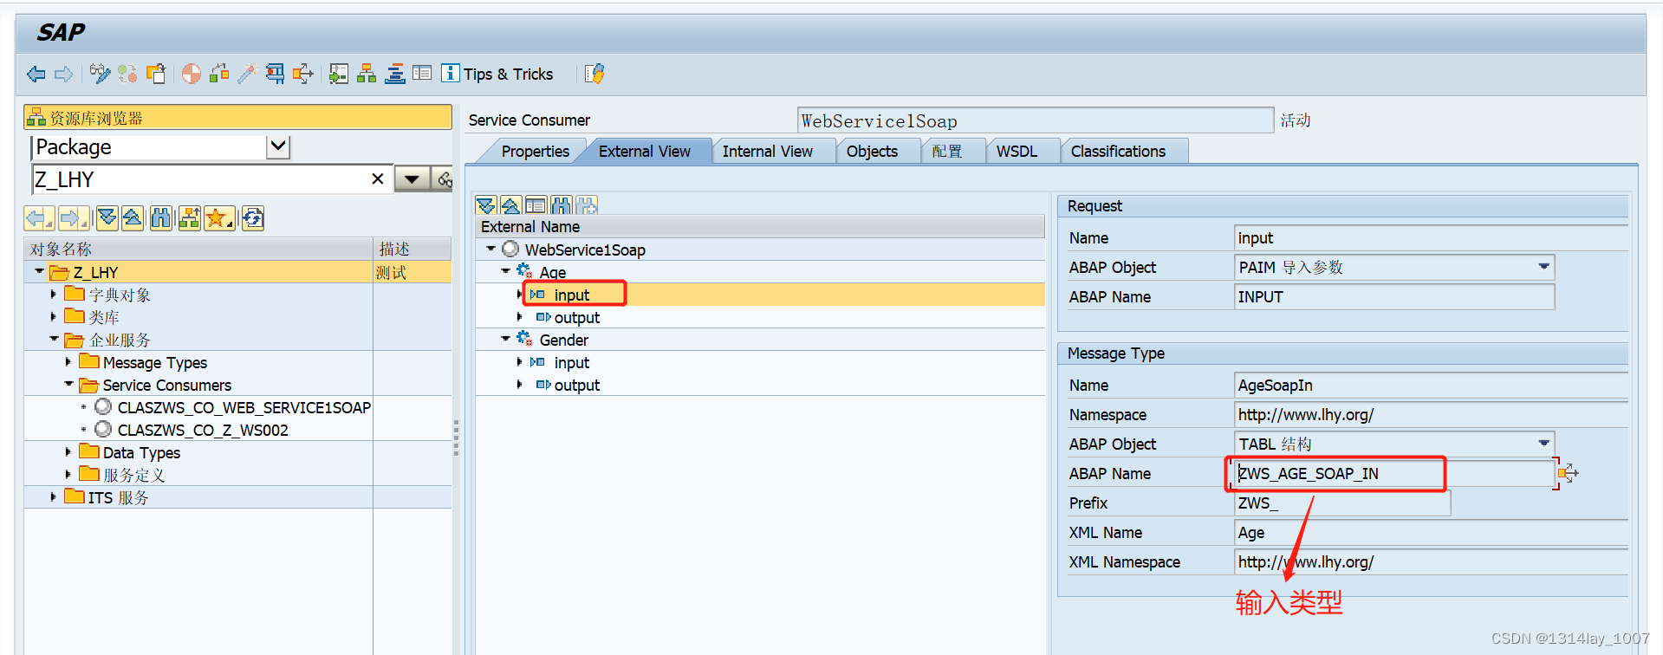Expand the ITS 服务 folder

54,497
